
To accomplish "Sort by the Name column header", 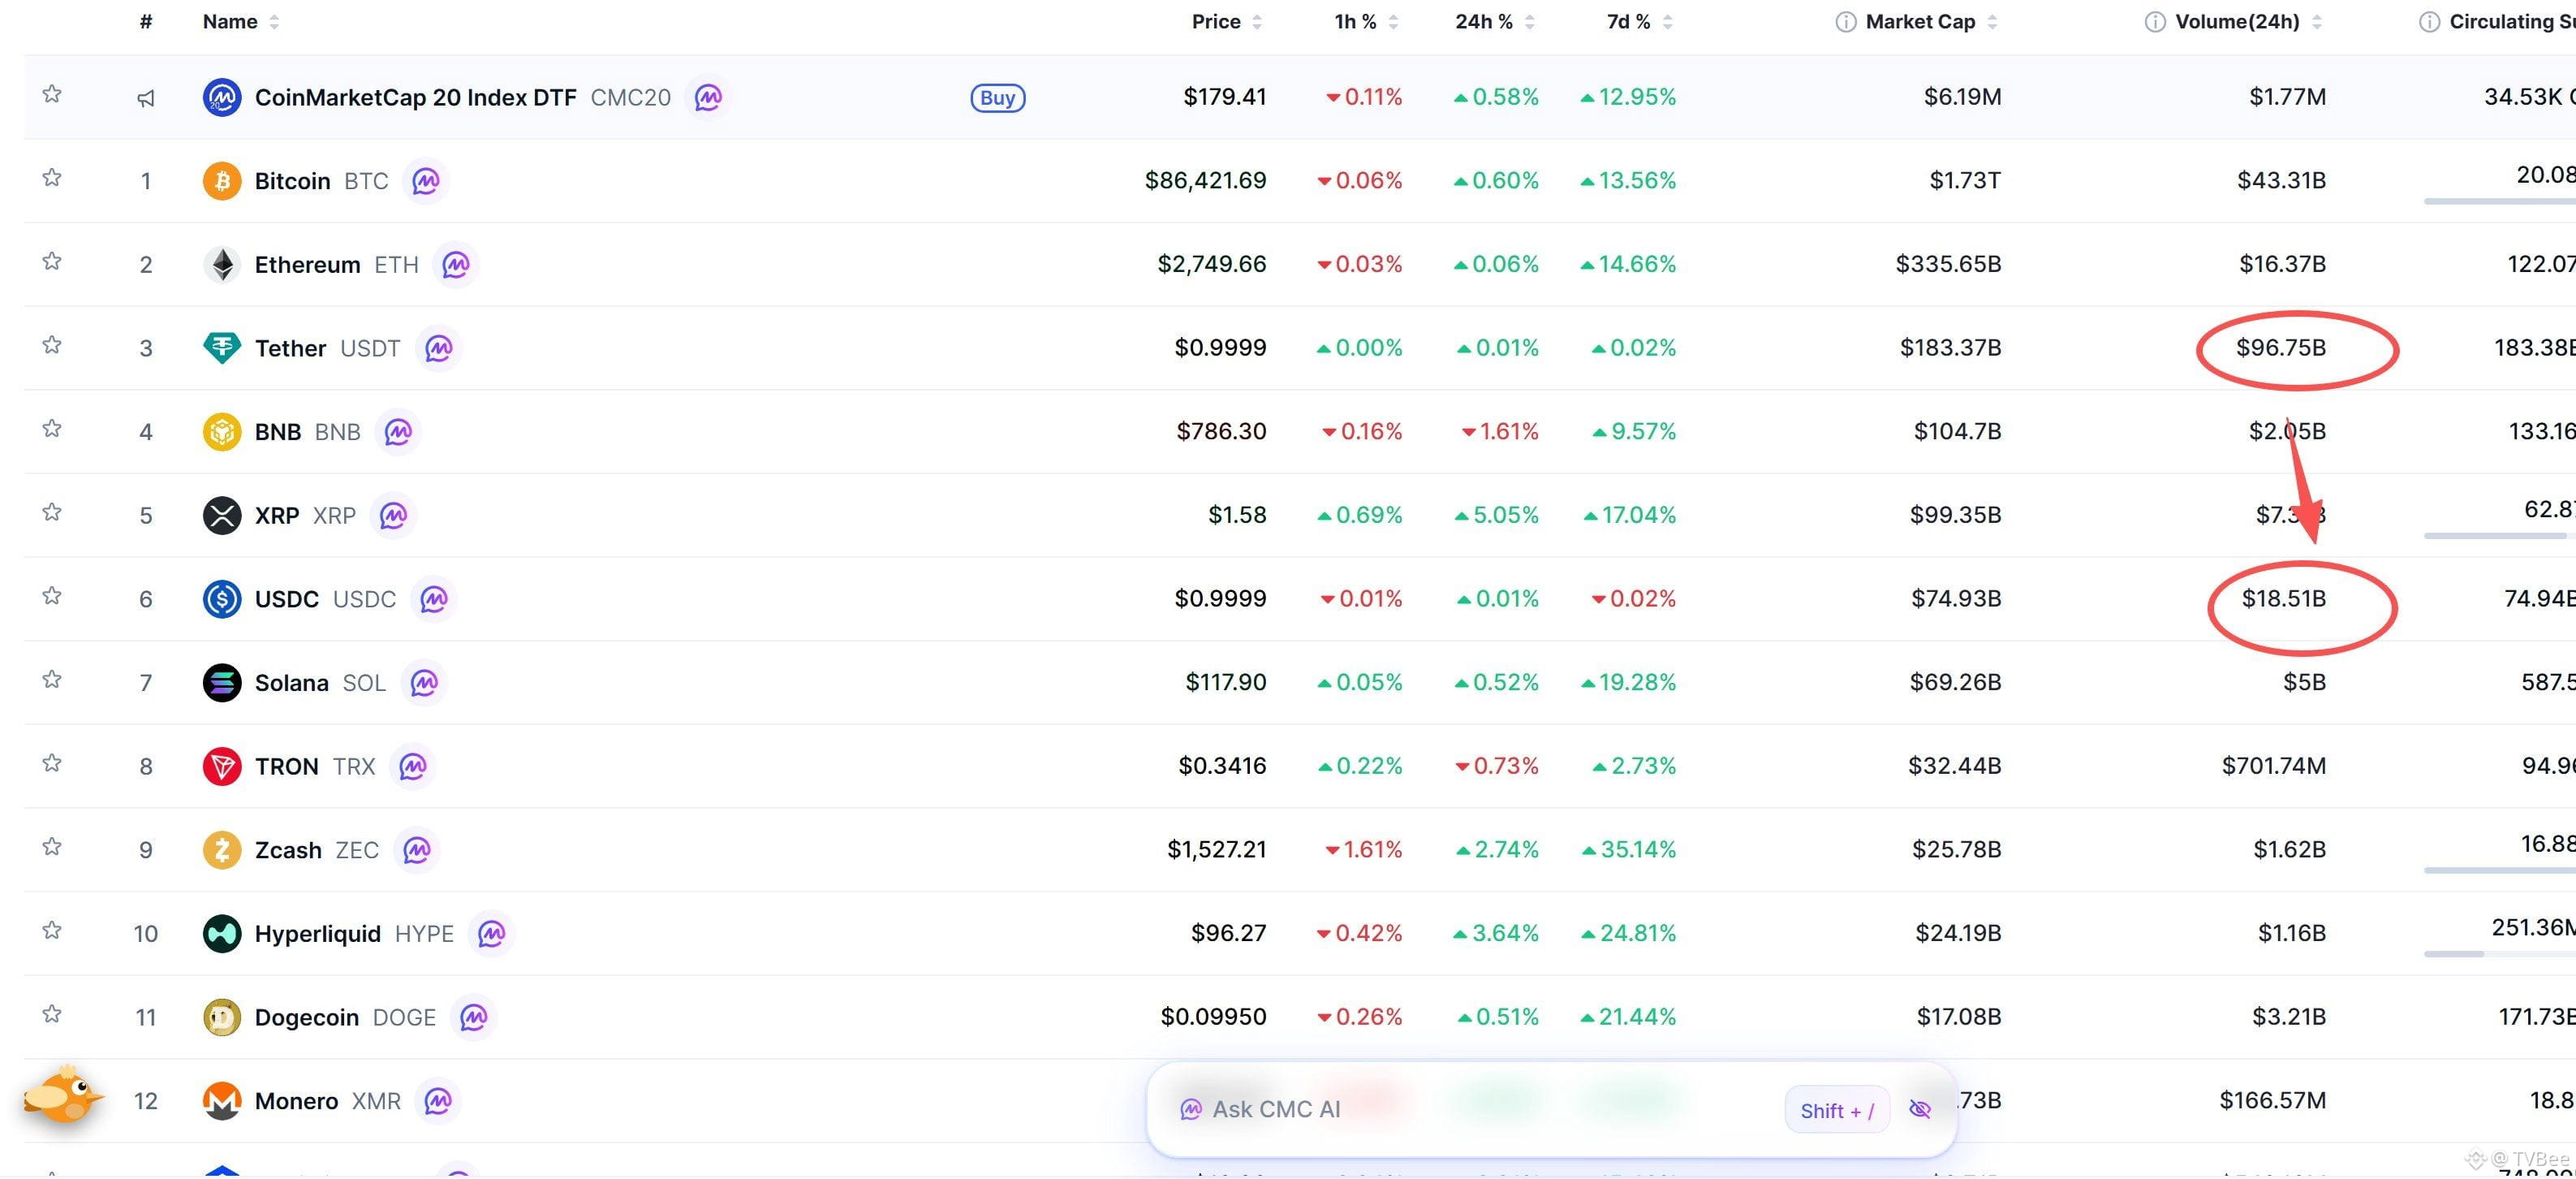I will coord(230,22).
